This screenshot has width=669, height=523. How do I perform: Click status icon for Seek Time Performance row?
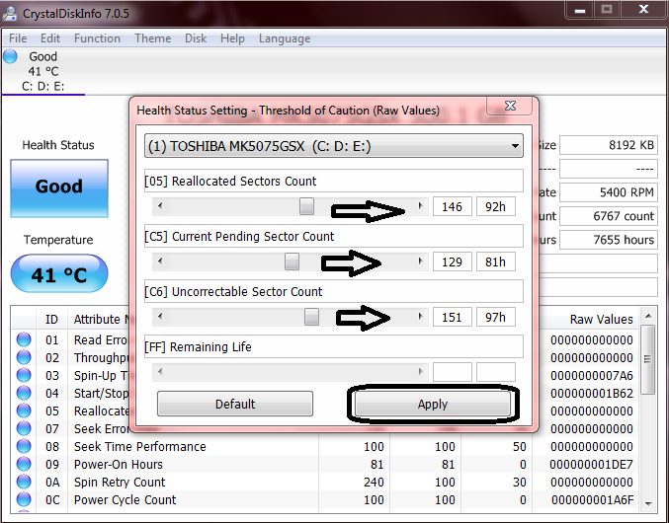tap(24, 446)
